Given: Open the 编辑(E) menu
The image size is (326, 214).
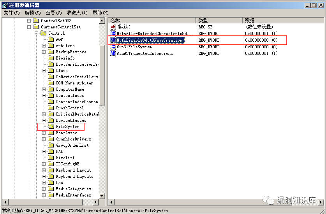Looking at the screenshot, I should pos(33,13).
